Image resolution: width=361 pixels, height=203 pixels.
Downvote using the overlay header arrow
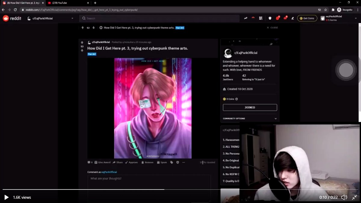tap(94, 28)
